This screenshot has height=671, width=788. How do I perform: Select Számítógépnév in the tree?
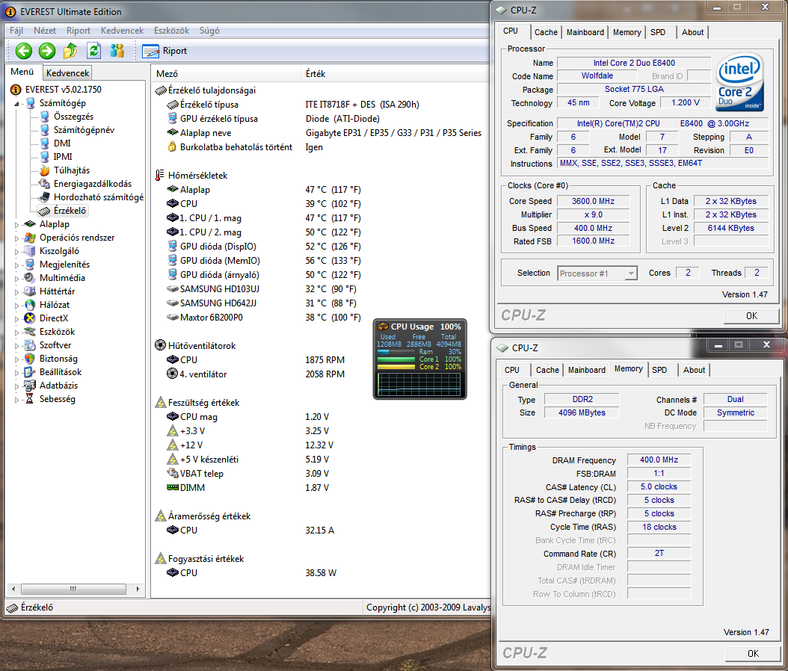pyautogui.click(x=84, y=130)
